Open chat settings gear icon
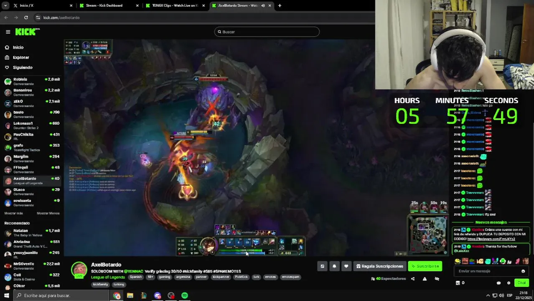Image resolution: width=534 pixels, height=301 pixels. coord(509,283)
